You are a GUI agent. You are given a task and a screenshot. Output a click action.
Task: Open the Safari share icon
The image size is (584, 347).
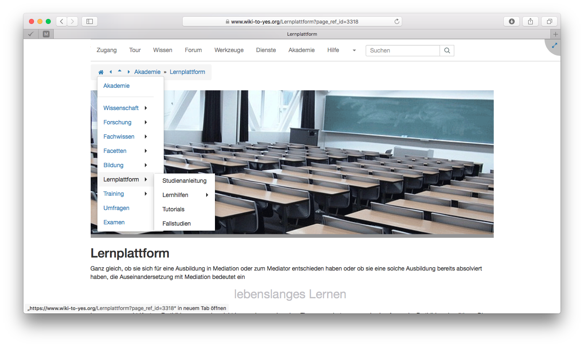tap(530, 21)
